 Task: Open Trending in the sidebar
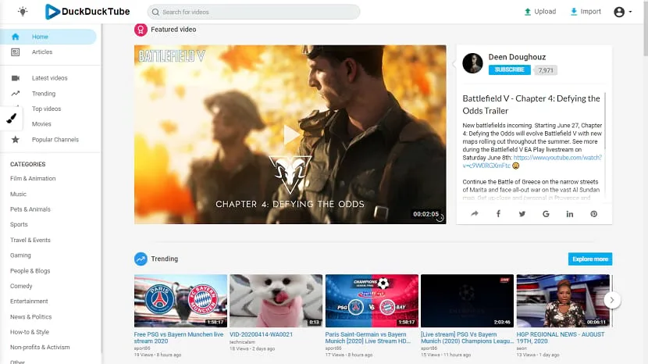coord(44,94)
